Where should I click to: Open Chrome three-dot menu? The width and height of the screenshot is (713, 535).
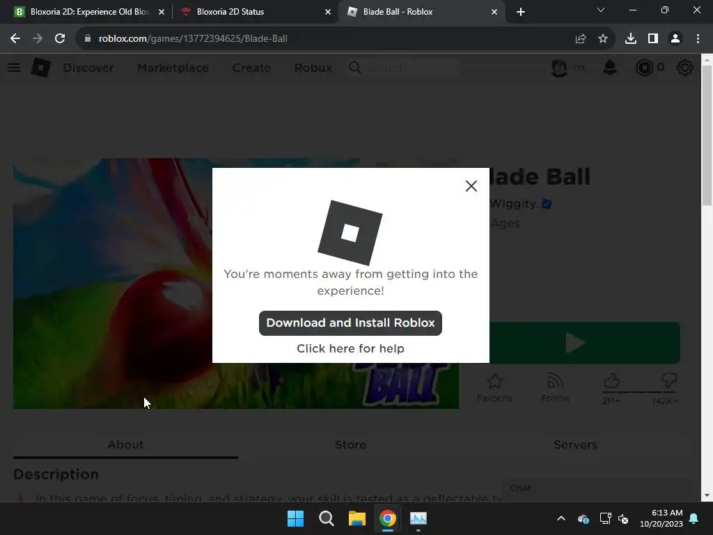point(698,39)
